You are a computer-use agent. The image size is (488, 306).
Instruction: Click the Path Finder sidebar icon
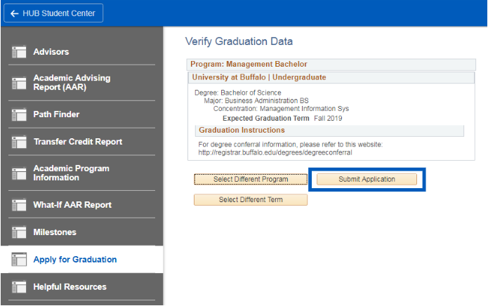tap(19, 114)
